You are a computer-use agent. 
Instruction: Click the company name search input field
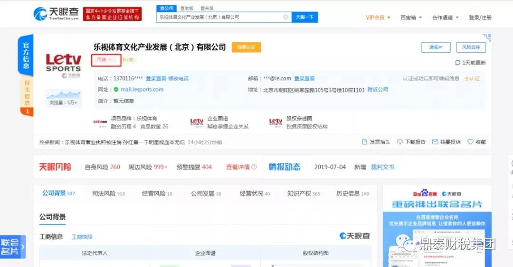click(x=218, y=17)
